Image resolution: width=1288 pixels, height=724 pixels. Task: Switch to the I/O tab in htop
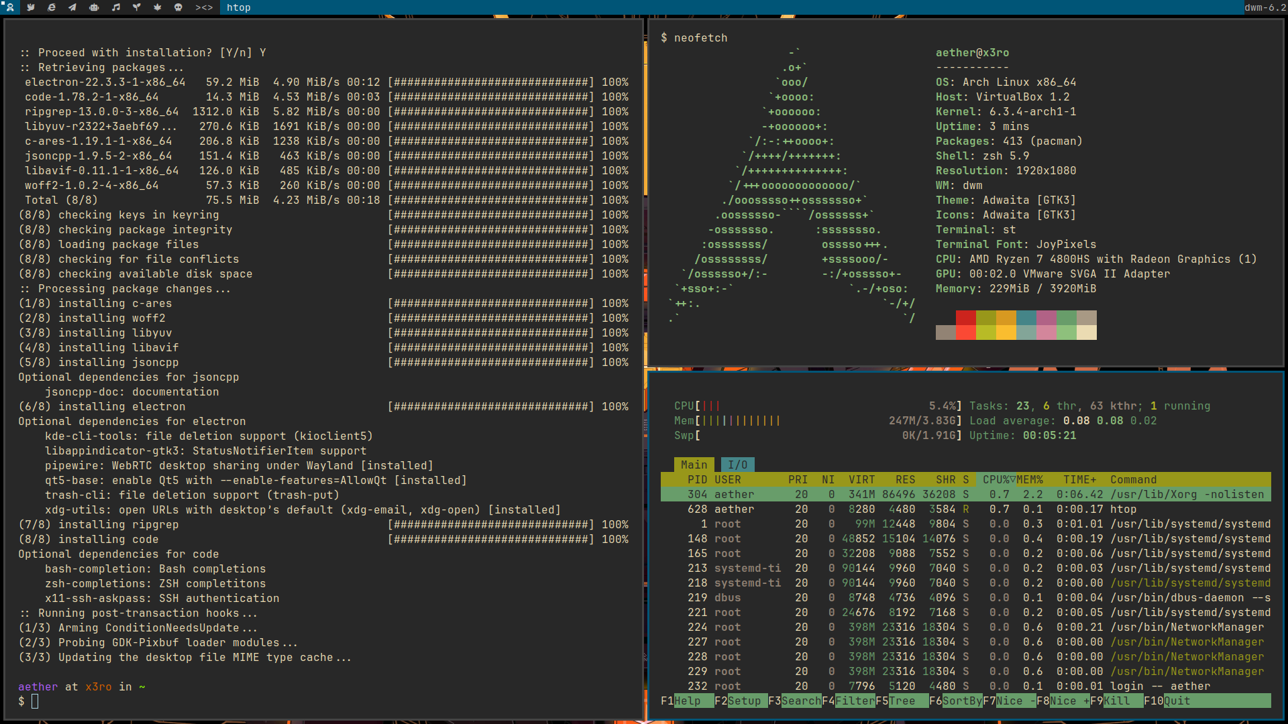[x=737, y=465]
